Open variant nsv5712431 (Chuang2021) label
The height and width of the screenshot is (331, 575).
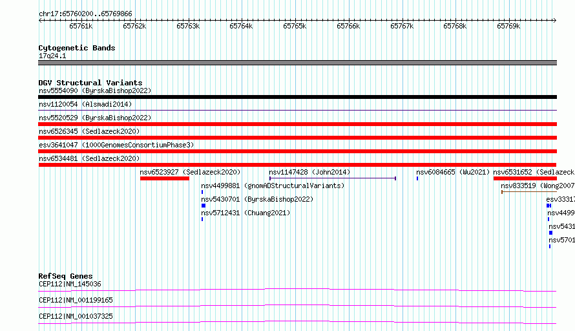click(246, 213)
